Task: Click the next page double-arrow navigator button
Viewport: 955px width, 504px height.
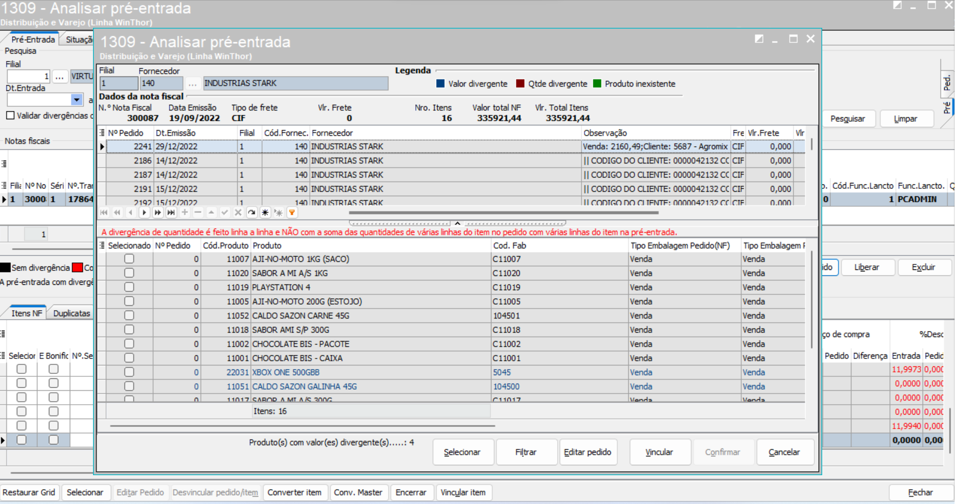Action: tap(158, 213)
